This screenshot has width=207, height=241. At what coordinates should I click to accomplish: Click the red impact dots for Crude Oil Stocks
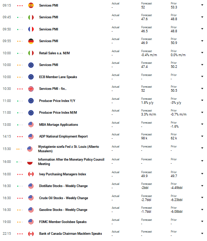(20, 198)
